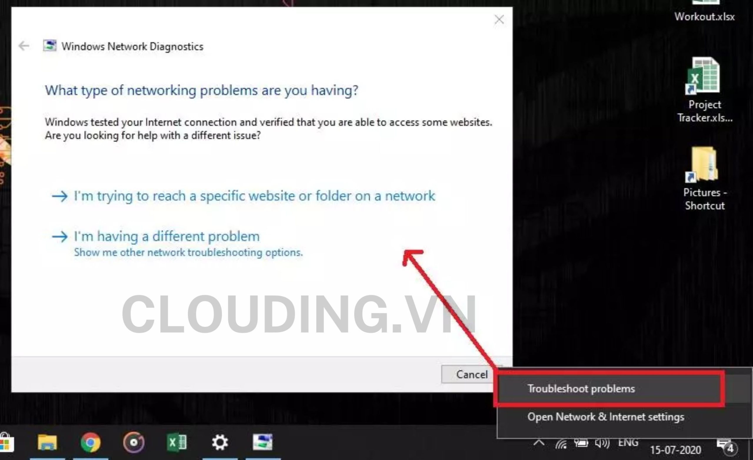Screen dimensions: 753x460
Task: Click back arrow in diagnostics window
Action: click(x=24, y=46)
